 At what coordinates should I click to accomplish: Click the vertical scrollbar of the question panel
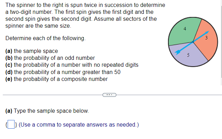pyautogui.click(x=221, y=43)
